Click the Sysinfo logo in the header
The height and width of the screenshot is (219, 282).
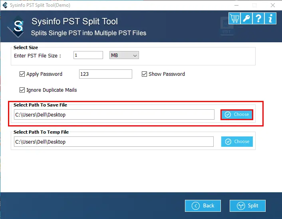[17, 27]
